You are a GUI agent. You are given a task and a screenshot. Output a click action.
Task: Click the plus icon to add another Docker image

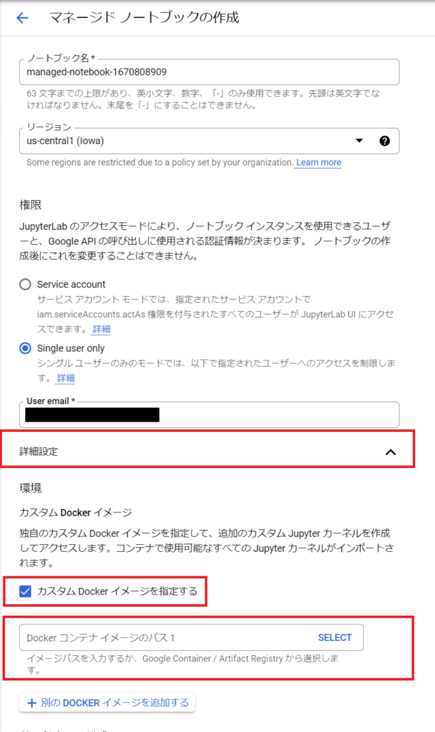pyautogui.click(x=32, y=703)
